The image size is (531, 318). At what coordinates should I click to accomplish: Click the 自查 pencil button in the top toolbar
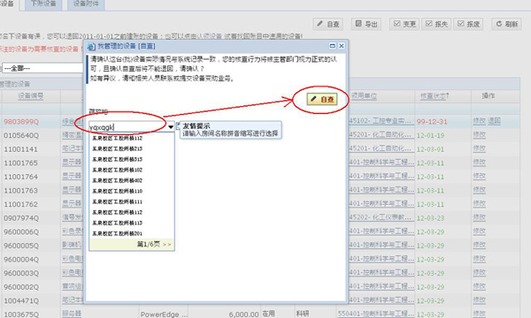[x=327, y=24]
